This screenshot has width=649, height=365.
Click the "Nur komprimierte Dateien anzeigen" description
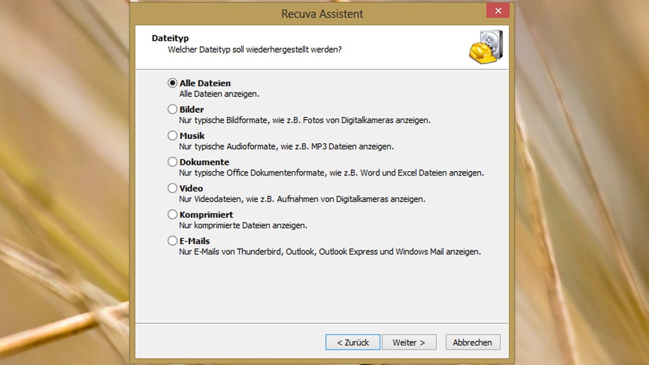pyautogui.click(x=243, y=226)
